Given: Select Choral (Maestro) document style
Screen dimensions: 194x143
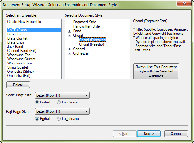Looking at the screenshot, I should [x=92, y=44].
